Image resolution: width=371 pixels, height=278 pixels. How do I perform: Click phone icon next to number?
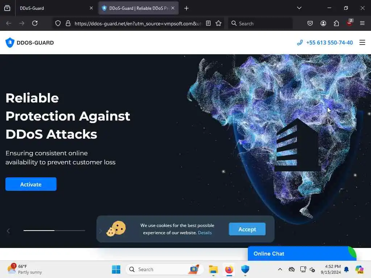tap(300, 43)
